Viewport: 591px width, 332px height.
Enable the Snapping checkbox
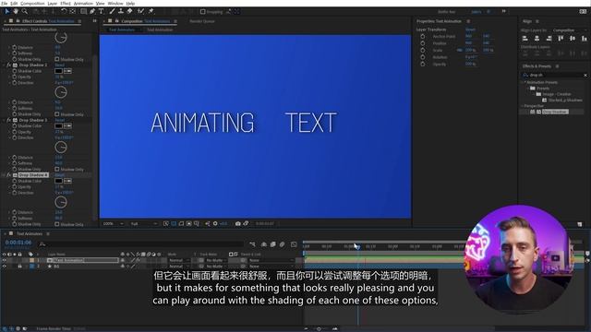[x=203, y=12]
